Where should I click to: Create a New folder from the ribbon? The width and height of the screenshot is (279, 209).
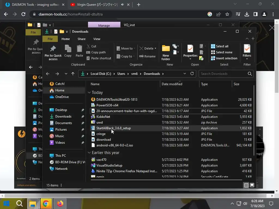[x=166, y=53]
